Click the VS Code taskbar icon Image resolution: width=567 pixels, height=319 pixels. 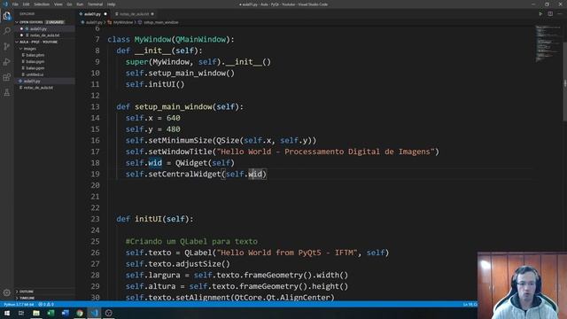[94, 313]
